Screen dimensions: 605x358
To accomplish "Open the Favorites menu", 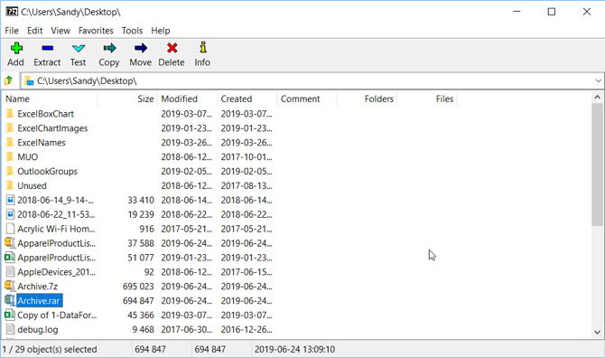I will point(96,31).
